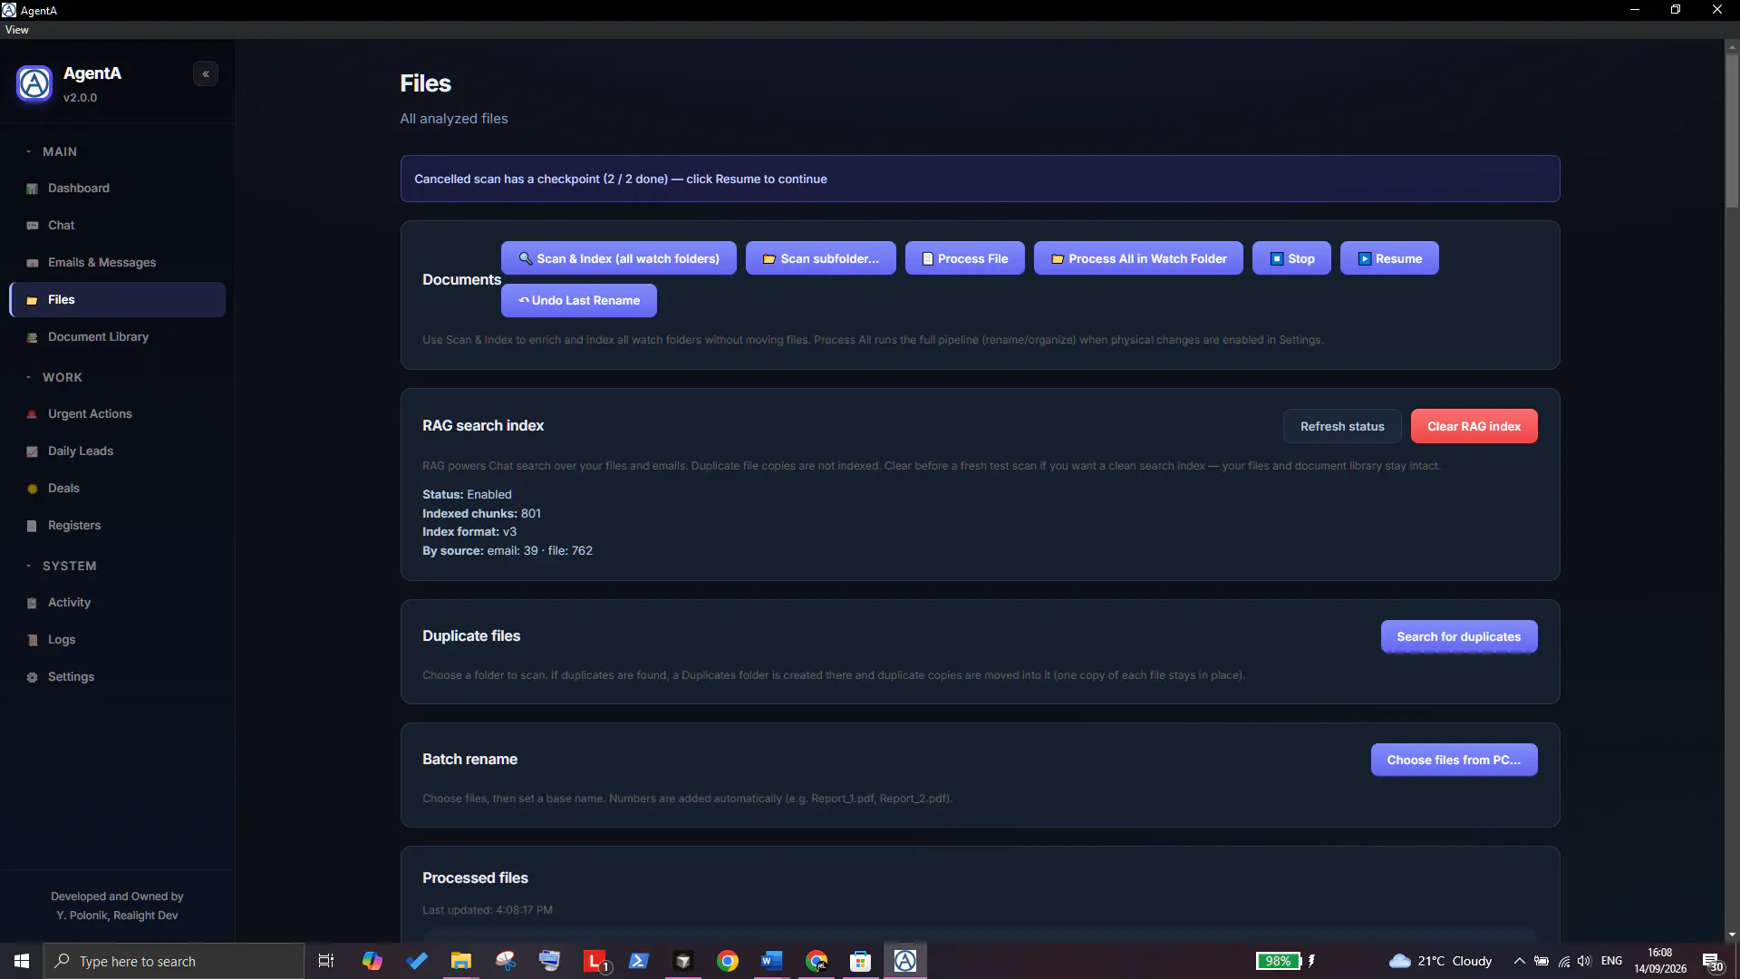Click Search for duplicates

[x=1458, y=636]
